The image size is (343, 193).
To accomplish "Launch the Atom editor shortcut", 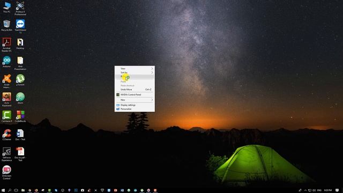I will click(x=20, y=98).
